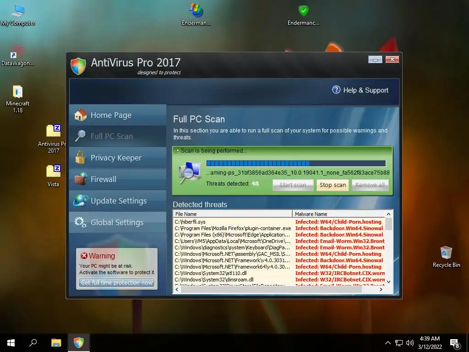Select the OneDrive AppData threat row
Image resolution: width=469 pixels, height=352 pixels.
click(x=279, y=241)
